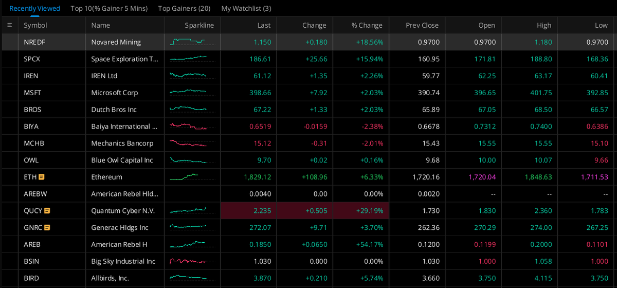The width and height of the screenshot is (617, 288).
Task: Select the BSIN symbol
Action: [31, 261]
